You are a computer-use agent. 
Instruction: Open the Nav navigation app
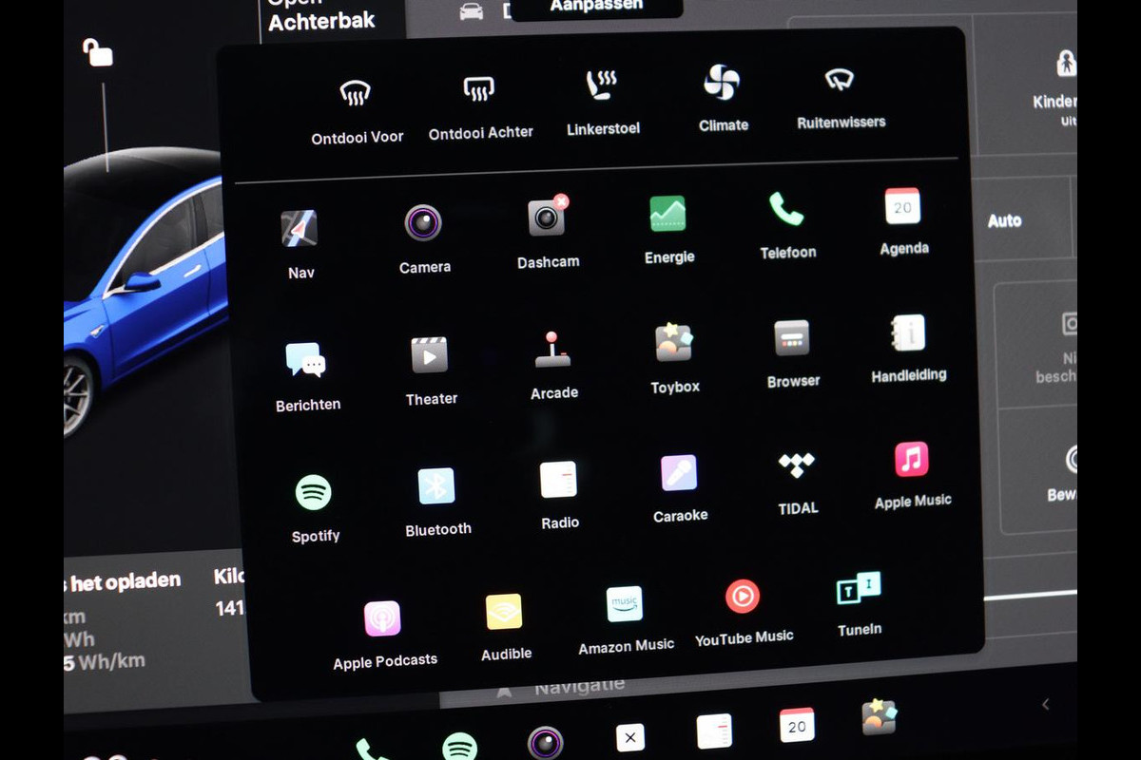coord(300,230)
